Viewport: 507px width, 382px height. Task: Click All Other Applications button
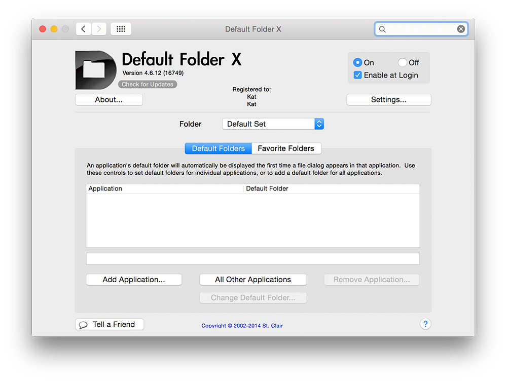pos(253,280)
